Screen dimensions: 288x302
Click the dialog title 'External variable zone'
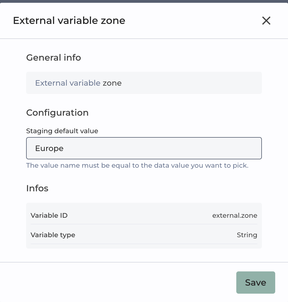click(69, 21)
